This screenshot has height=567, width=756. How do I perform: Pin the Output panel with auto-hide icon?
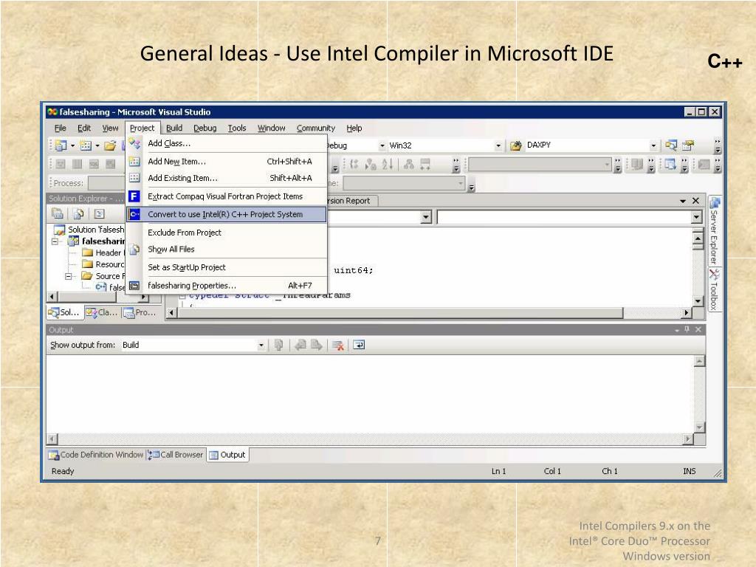pyautogui.click(x=687, y=330)
